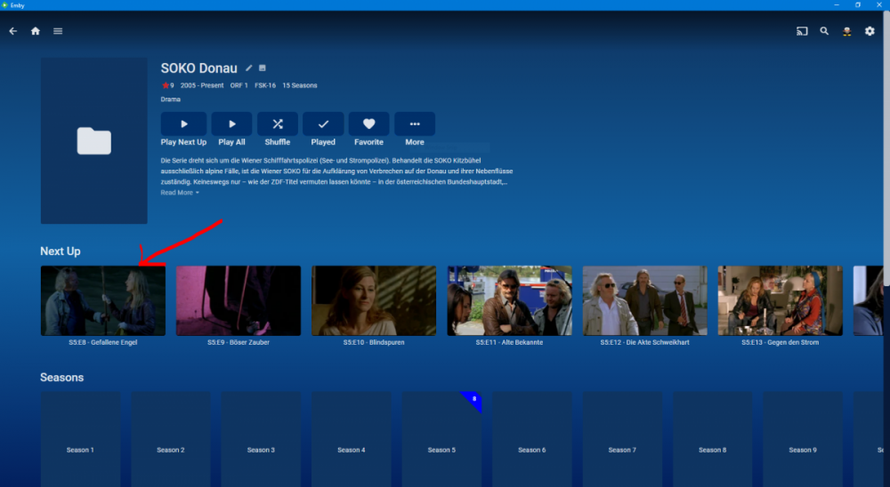This screenshot has height=487, width=890.
Task: Click the FSK-16 rating label
Action: pos(265,85)
